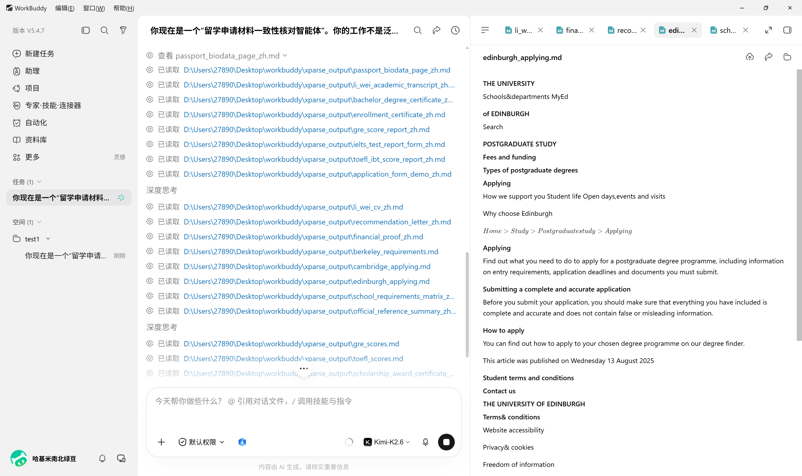Expand the test1 space chevron
Screen dimensions: 802x476
48,239
